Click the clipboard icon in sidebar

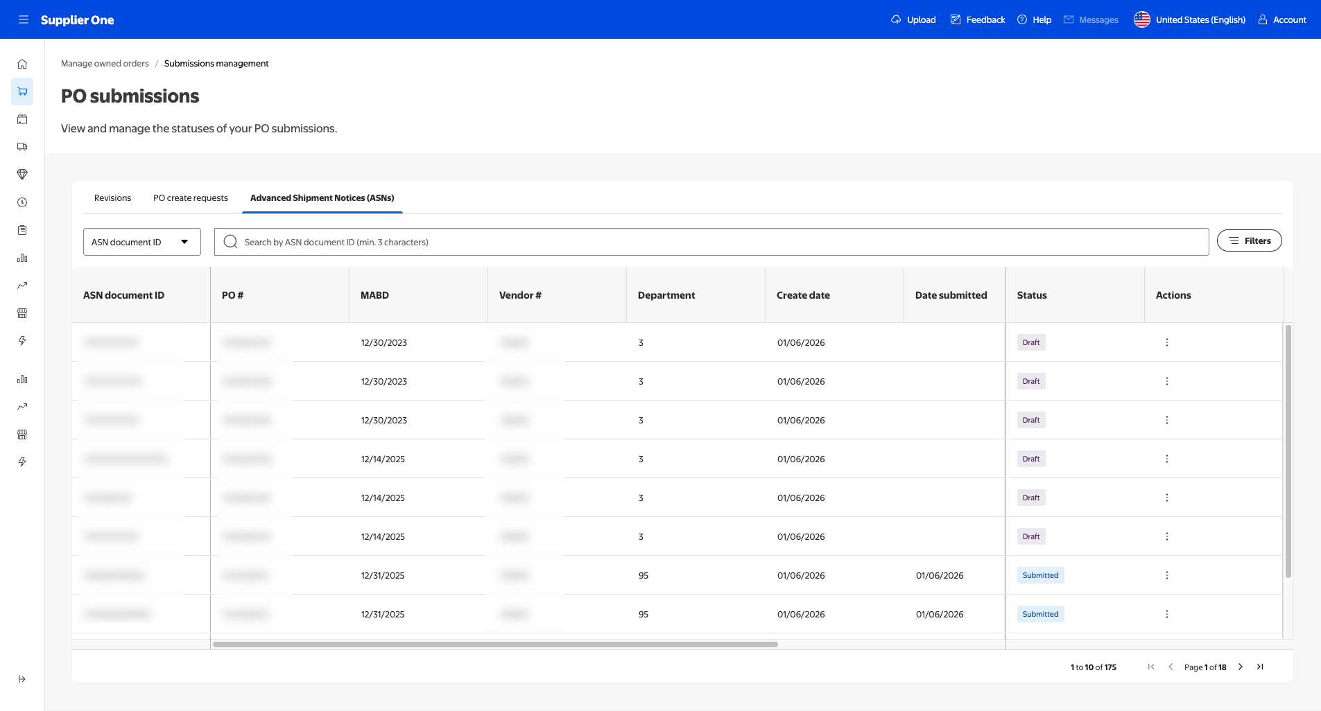22,230
